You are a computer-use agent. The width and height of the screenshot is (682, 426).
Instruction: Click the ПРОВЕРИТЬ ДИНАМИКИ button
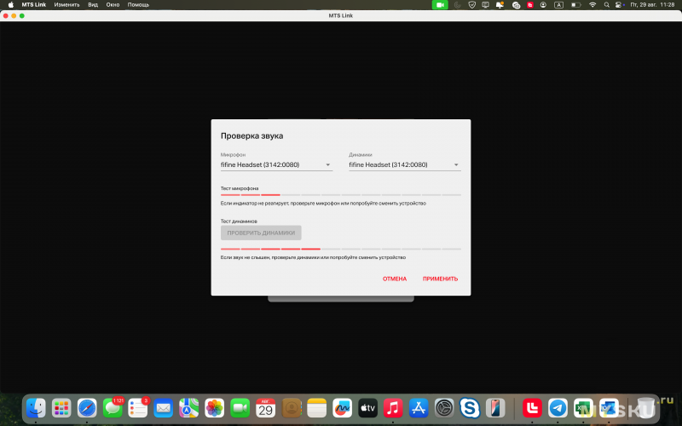[261, 233]
